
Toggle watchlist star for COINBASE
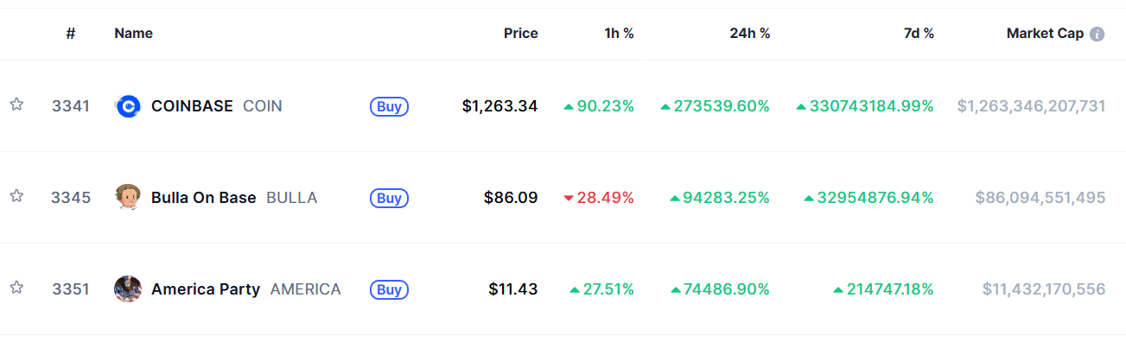click(x=16, y=105)
